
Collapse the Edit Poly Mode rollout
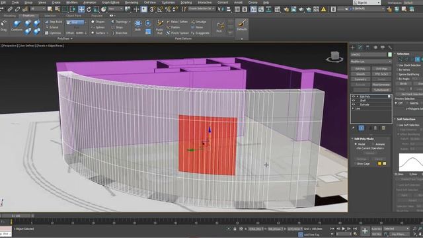352,139
